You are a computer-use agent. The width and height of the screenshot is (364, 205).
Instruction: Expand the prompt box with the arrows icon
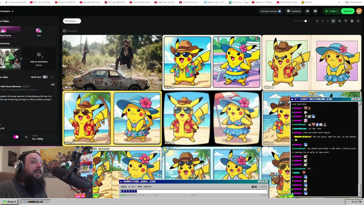pyautogui.click(x=52, y=77)
